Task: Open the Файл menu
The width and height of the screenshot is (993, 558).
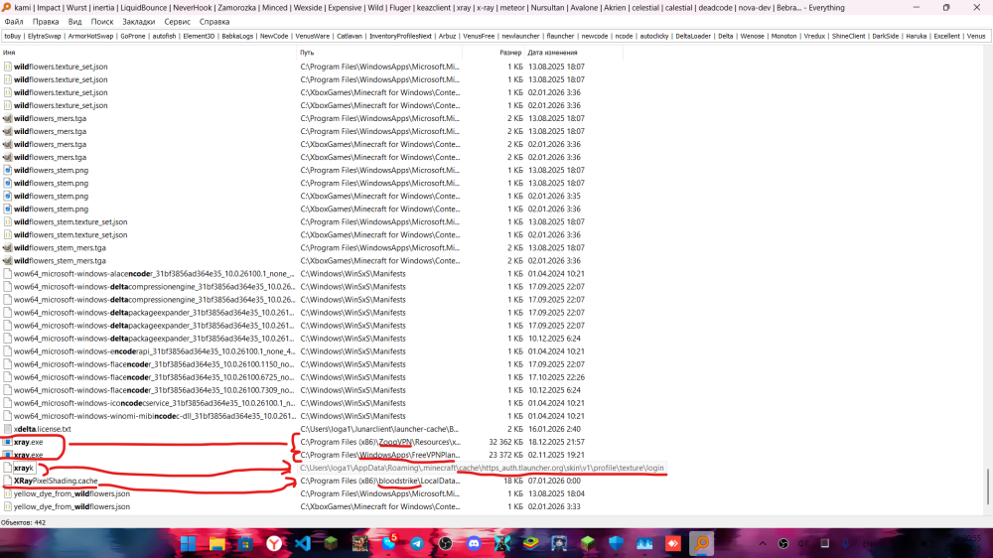Action: click(13, 22)
